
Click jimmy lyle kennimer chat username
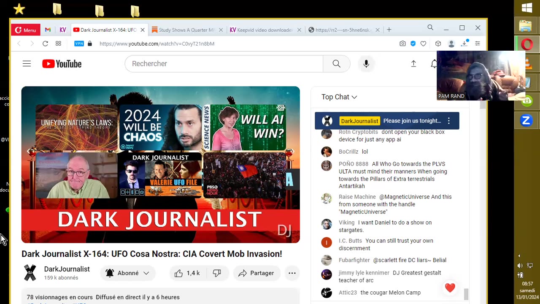pyautogui.click(x=364, y=273)
